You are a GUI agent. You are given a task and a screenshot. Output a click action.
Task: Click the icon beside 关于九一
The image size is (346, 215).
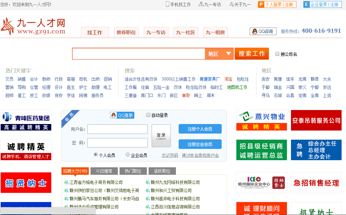[232, 4]
